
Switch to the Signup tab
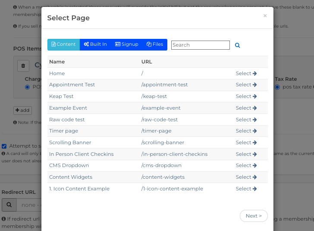tap(127, 44)
